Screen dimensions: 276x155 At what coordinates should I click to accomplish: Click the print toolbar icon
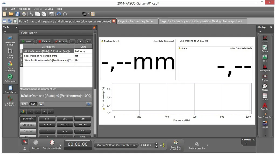click(x=24, y=14)
